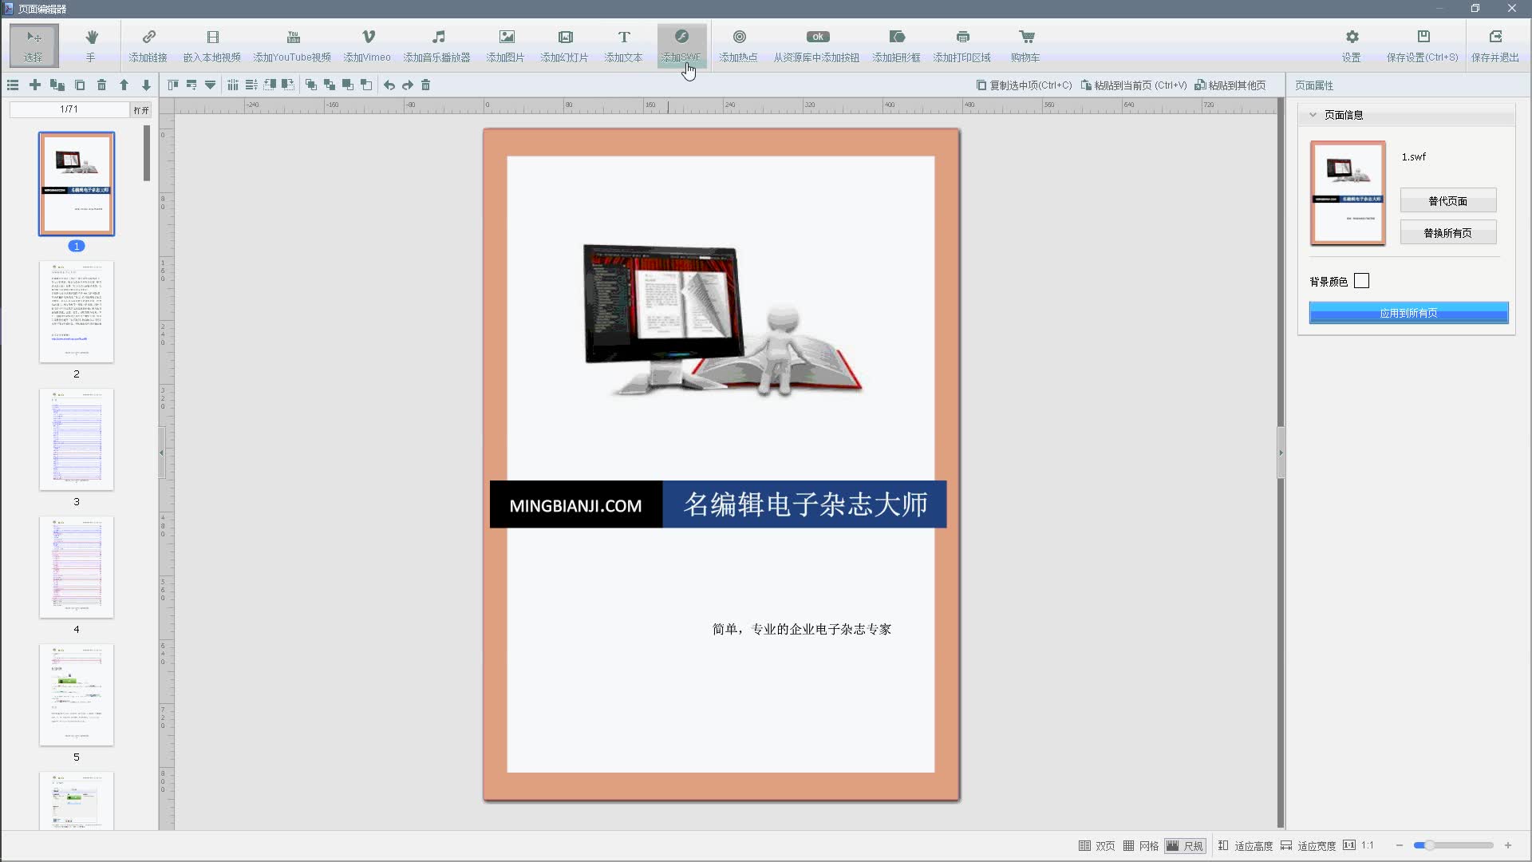Toggle 双页 double page view
Viewport: 1532px width, 862px height.
tap(1097, 845)
